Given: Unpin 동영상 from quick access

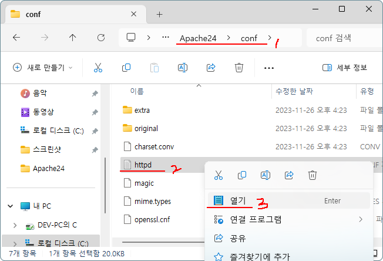Looking at the screenshot, I should 95,112.
